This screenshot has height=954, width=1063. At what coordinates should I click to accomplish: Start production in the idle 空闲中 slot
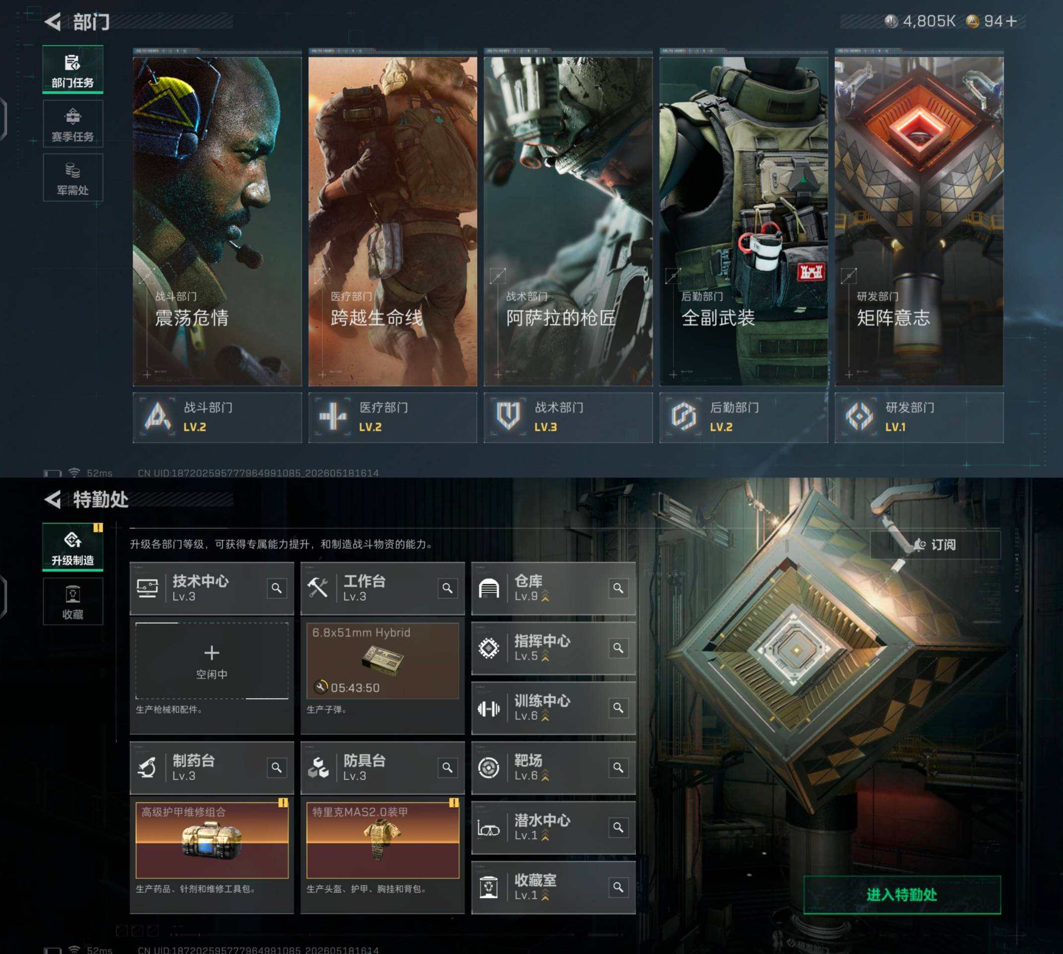coord(212,660)
